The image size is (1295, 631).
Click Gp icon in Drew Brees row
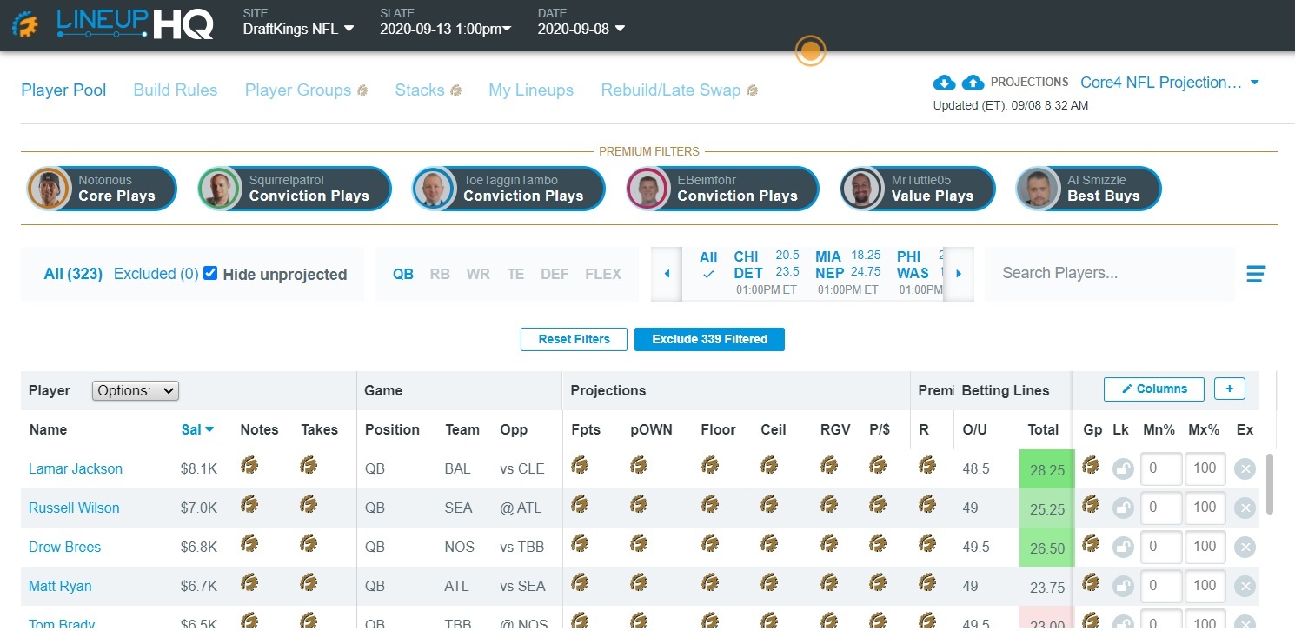pos(1091,545)
